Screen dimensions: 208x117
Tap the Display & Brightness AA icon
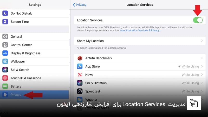5,53
